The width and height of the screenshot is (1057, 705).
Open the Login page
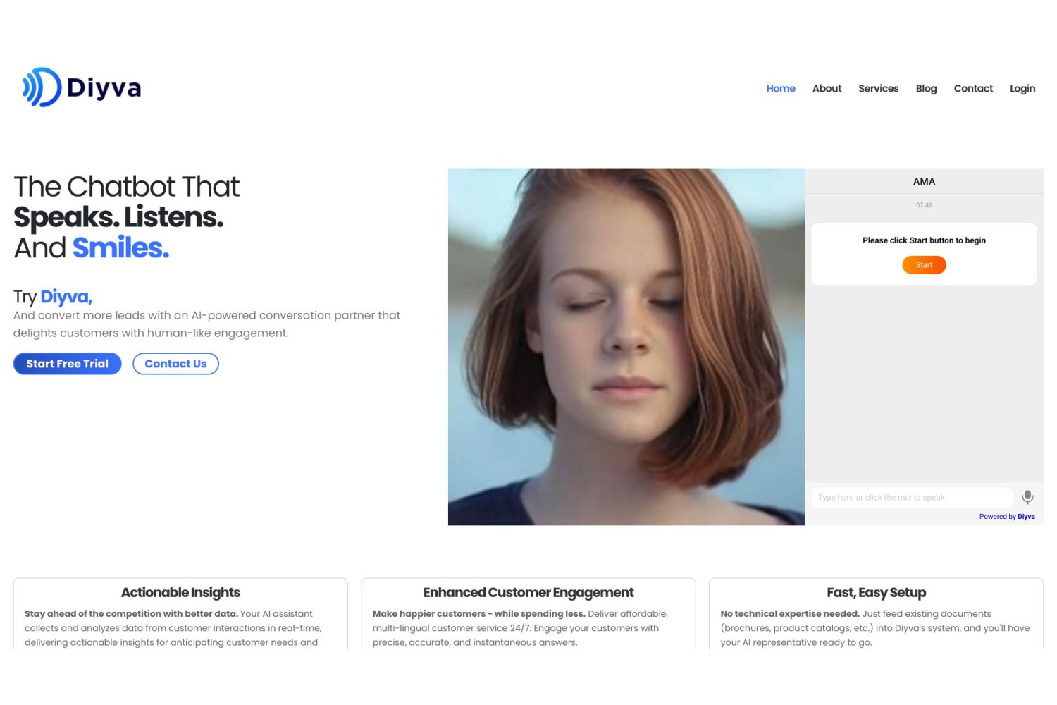[1022, 88]
